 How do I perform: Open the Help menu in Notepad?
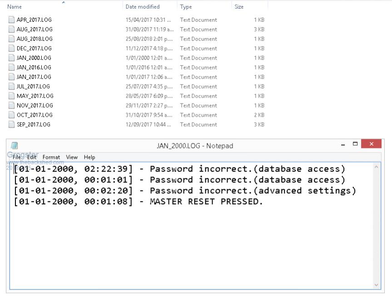tap(89, 157)
